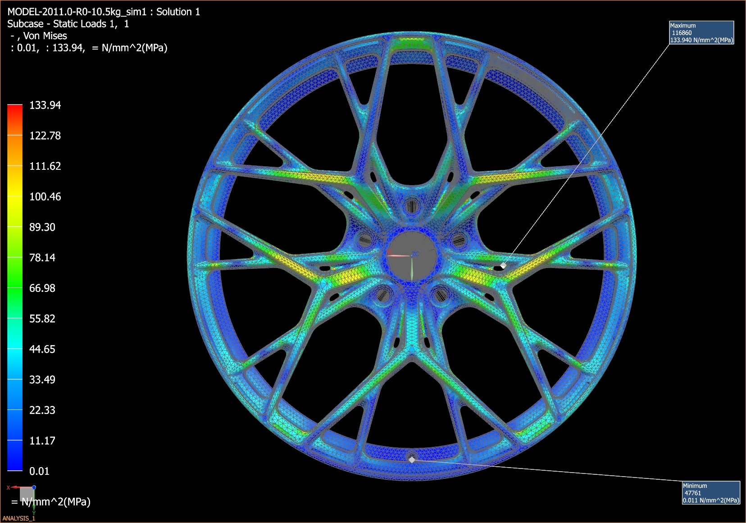This screenshot has height=523, width=746.
Task: Expand the Maximum annotation showing 133.940 MPa
Action: point(701,41)
